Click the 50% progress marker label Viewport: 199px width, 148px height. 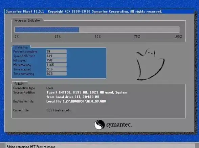pyautogui.click(x=97, y=37)
